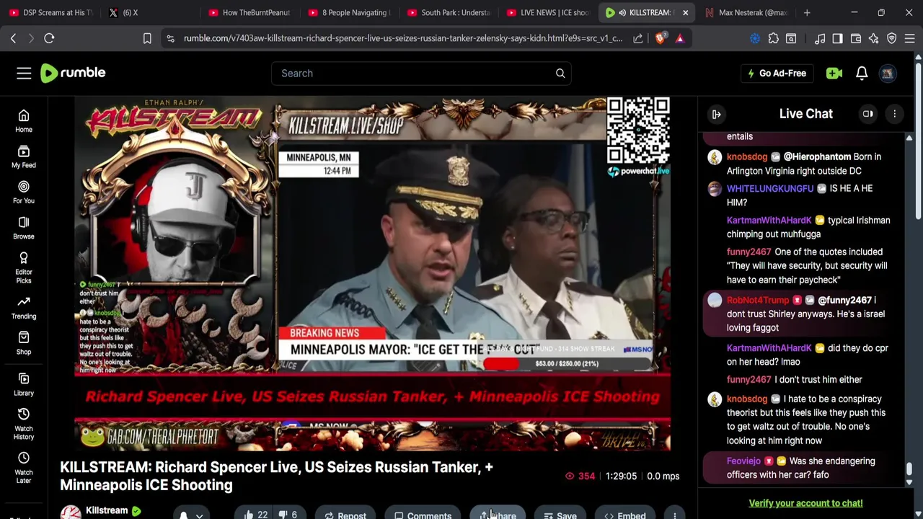
Task: Open Watch Later in the sidebar
Action: (24, 468)
